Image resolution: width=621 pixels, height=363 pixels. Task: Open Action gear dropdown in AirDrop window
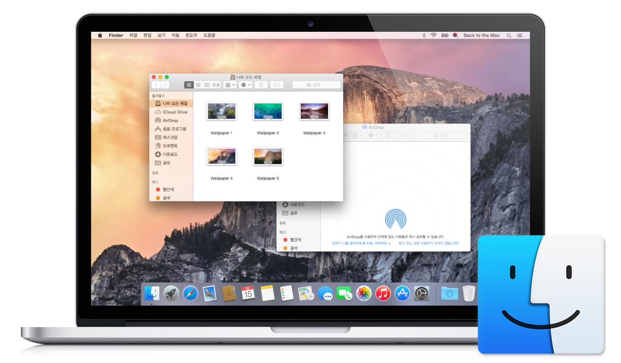click(373, 135)
